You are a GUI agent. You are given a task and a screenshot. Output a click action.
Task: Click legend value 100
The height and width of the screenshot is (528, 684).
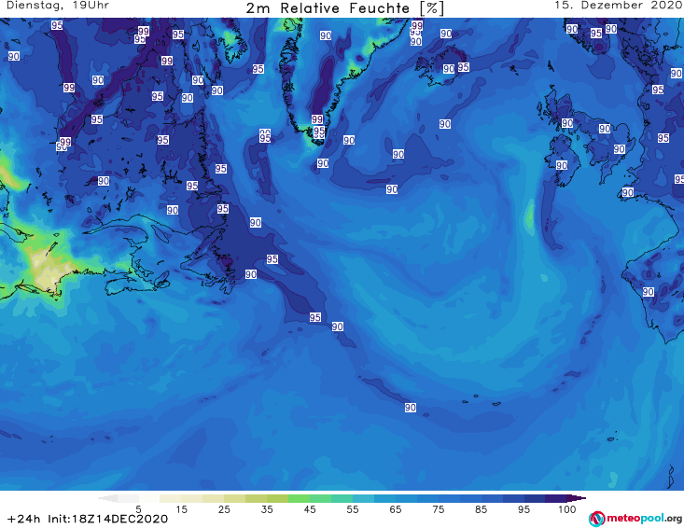point(567,509)
